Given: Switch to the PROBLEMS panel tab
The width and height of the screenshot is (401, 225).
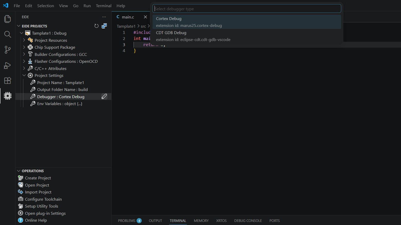Looking at the screenshot, I should pos(130,221).
